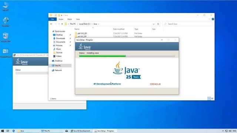The image size is (237, 133).
Task: Click This PC in address breadcrumb
Action: pos(73,24)
